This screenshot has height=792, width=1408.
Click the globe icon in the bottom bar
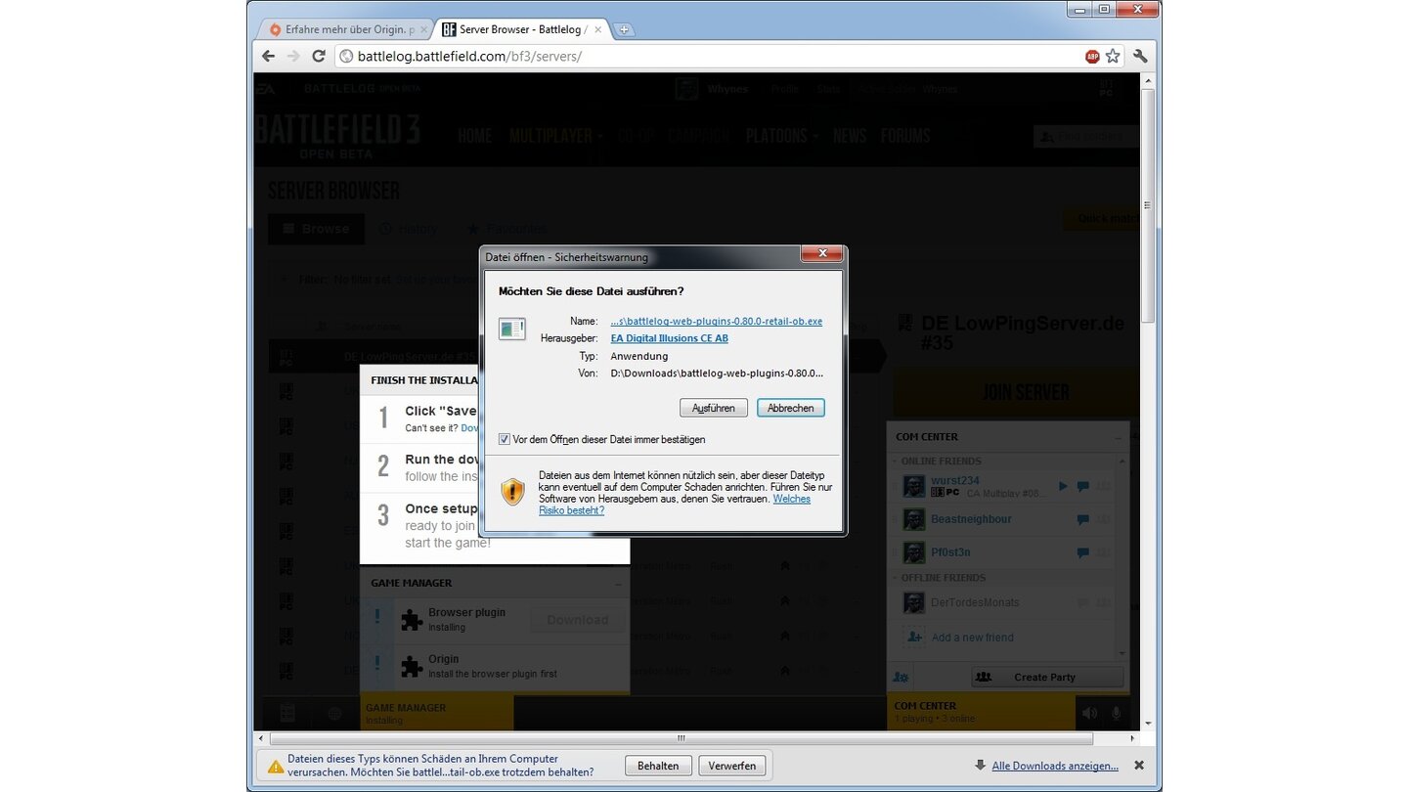click(x=334, y=714)
